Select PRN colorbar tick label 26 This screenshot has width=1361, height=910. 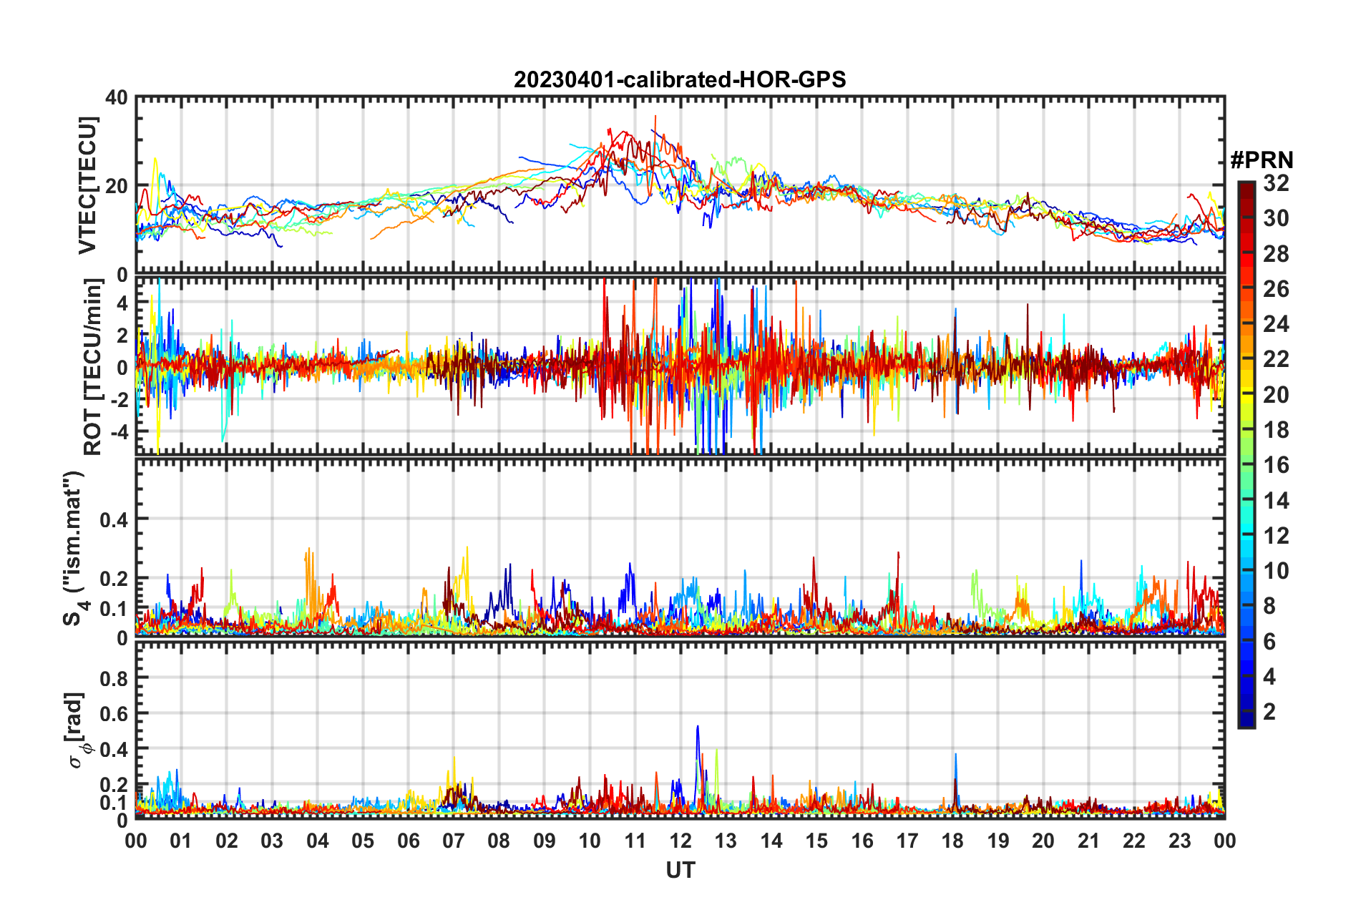pos(1276,289)
